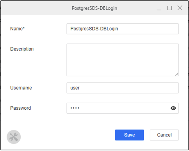Click the Name field label
This screenshot has height=151, width=189.
point(16,29)
